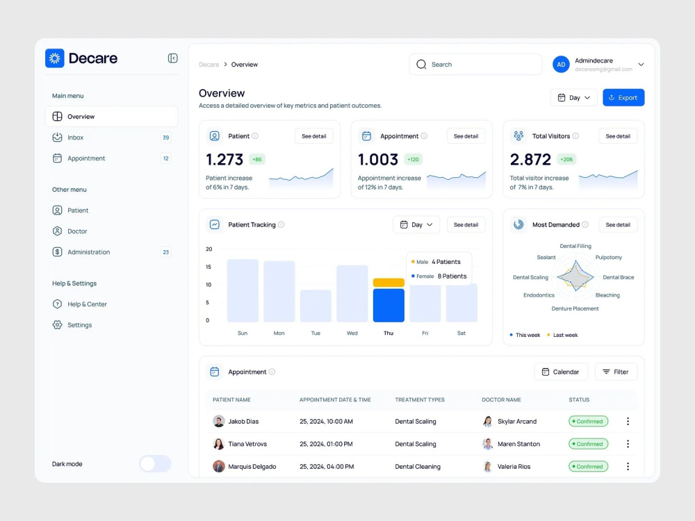Click the Export button
The height and width of the screenshot is (521, 695).
pyautogui.click(x=623, y=97)
